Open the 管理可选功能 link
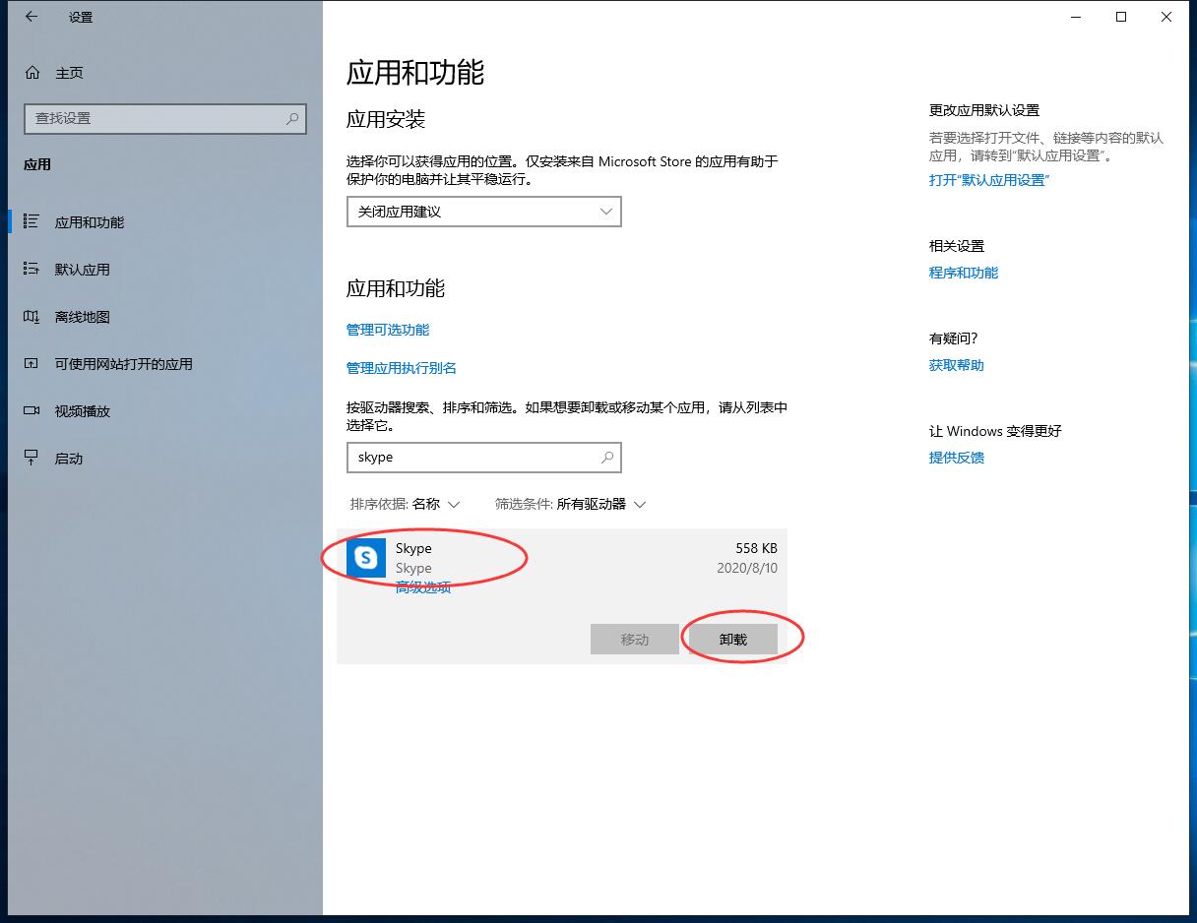The width and height of the screenshot is (1197, 923). (388, 330)
